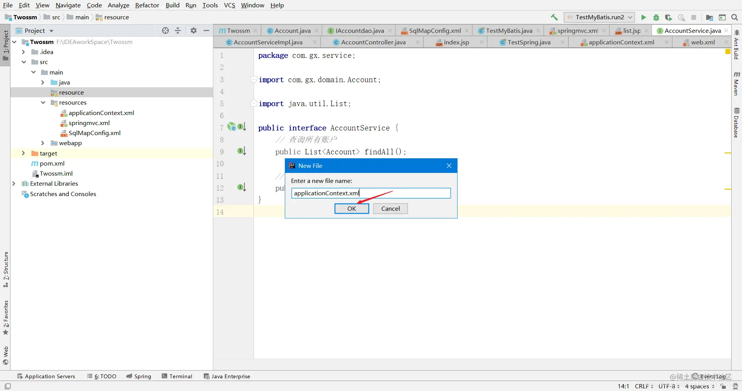742x391 pixels.
Task: Open the Project view dropdown
Action: tap(51, 31)
